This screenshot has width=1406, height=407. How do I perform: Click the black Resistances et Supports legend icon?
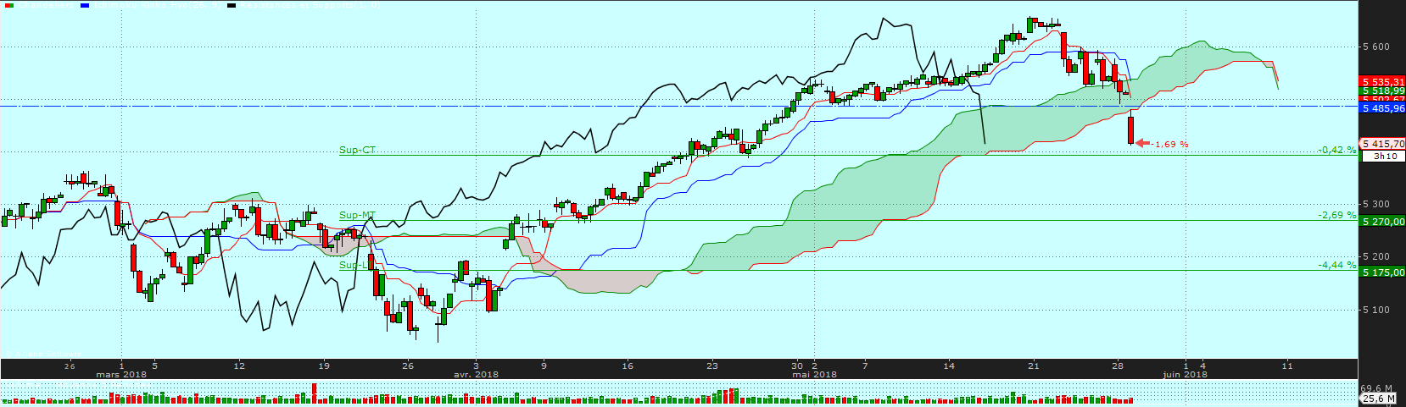point(232,4)
